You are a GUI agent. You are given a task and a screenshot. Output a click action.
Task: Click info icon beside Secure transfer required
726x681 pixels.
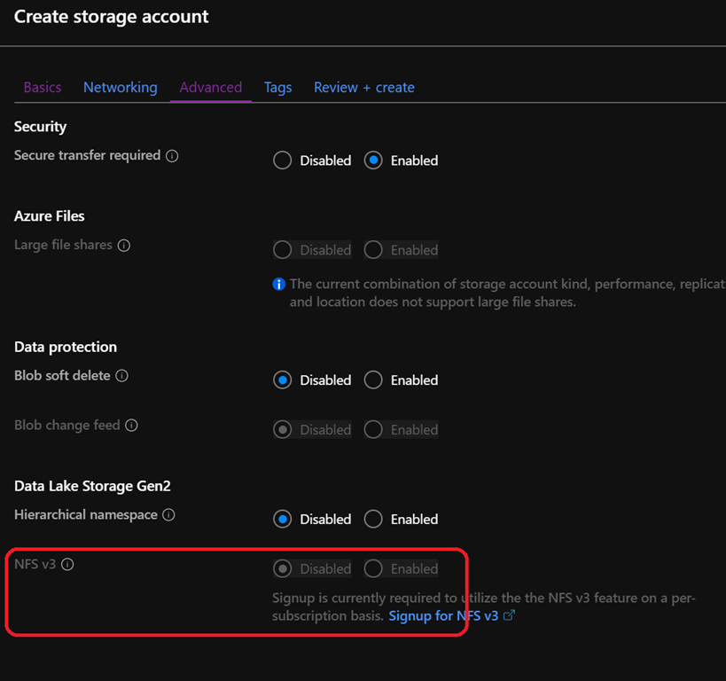[172, 156]
